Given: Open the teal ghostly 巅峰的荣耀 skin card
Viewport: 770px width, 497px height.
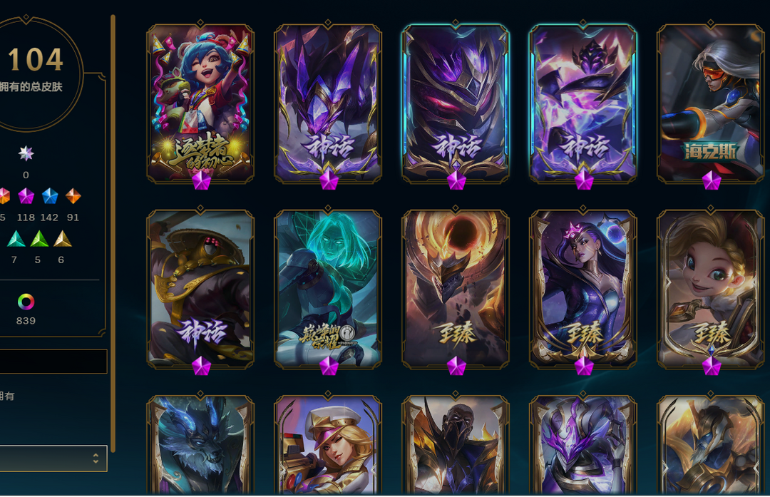Looking at the screenshot, I should 328,290.
